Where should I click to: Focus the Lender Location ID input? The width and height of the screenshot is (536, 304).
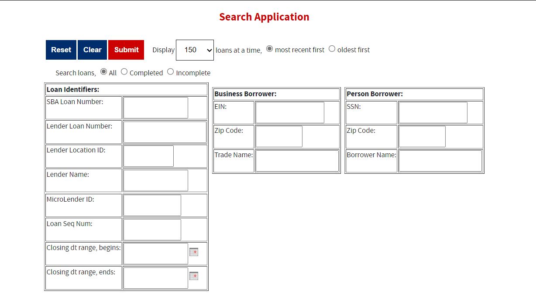coord(148,156)
